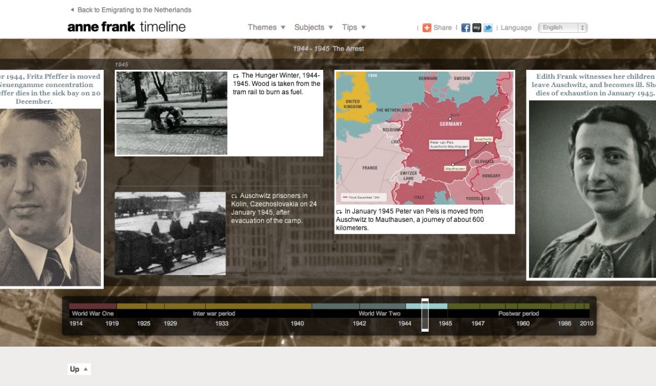Click the anne frank timeline logo
The image size is (656, 386).
click(x=125, y=26)
